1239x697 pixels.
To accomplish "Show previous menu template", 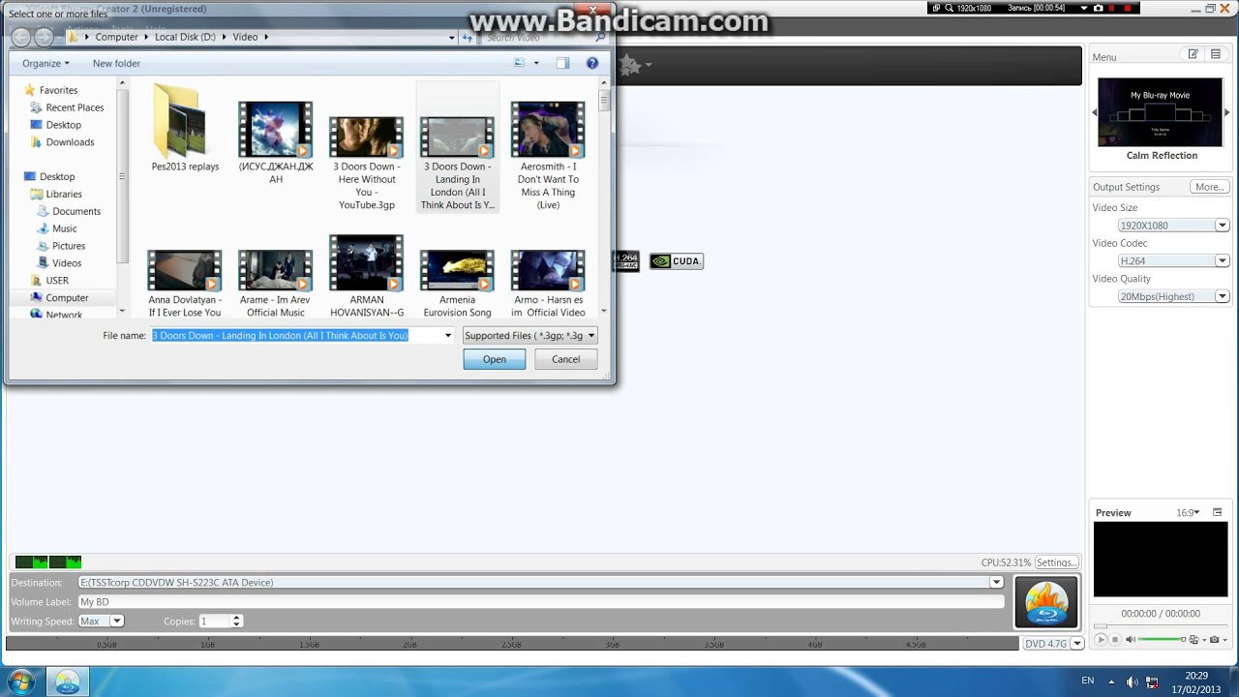I will click(1095, 112).
